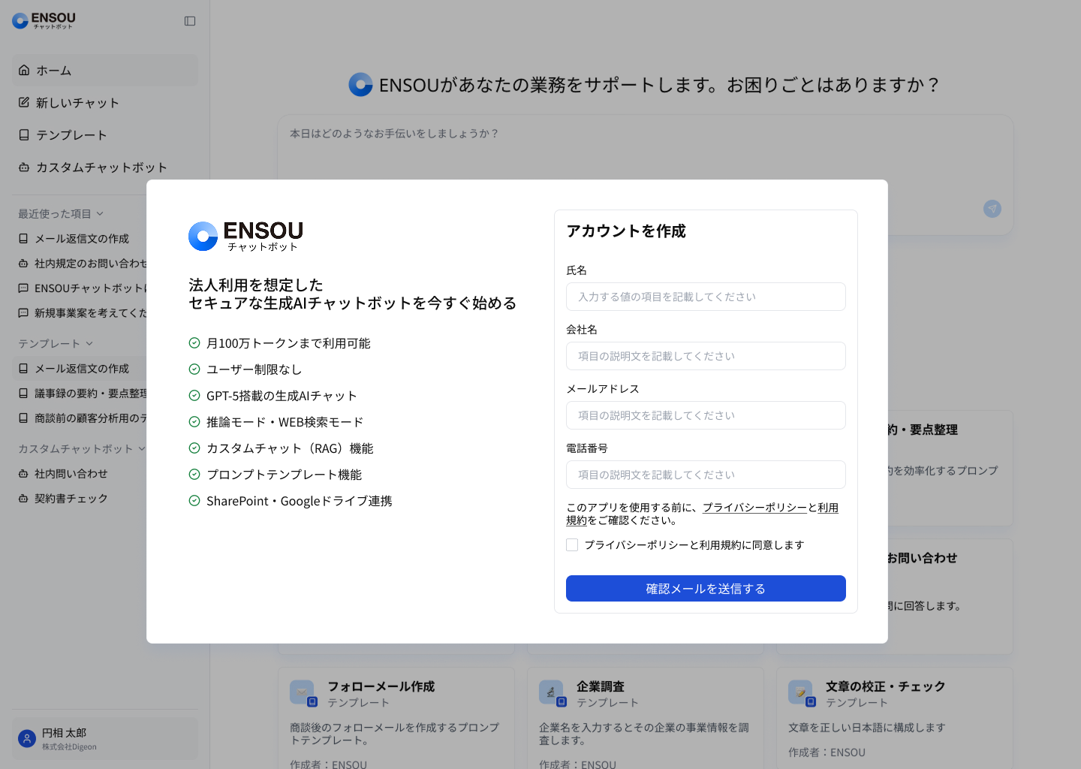Click the 月100万トークンまで利用可能 text
Screen dimensions: 1081x769
click(x=288, y=342)
